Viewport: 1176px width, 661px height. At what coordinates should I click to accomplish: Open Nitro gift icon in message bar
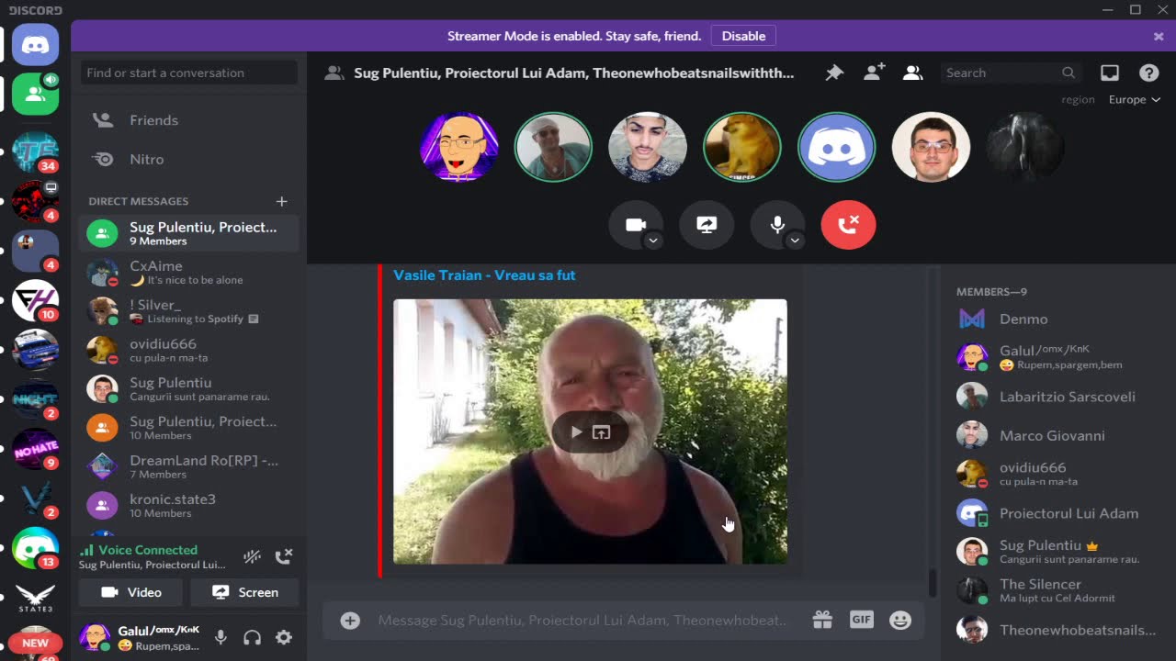coord(822,621)
